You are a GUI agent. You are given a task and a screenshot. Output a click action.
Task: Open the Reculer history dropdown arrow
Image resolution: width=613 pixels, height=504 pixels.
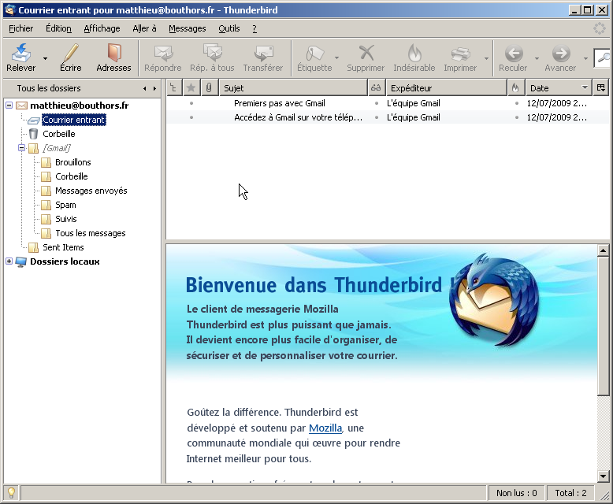click(537, 58)
